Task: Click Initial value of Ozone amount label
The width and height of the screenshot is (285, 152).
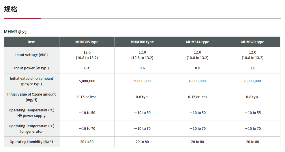Action: click(31, 97)
